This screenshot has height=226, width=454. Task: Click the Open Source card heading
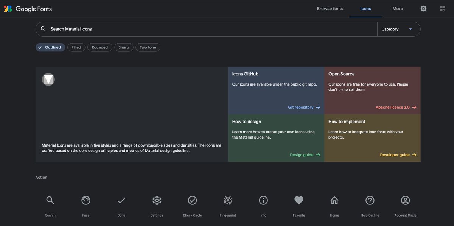click(342, 74)
